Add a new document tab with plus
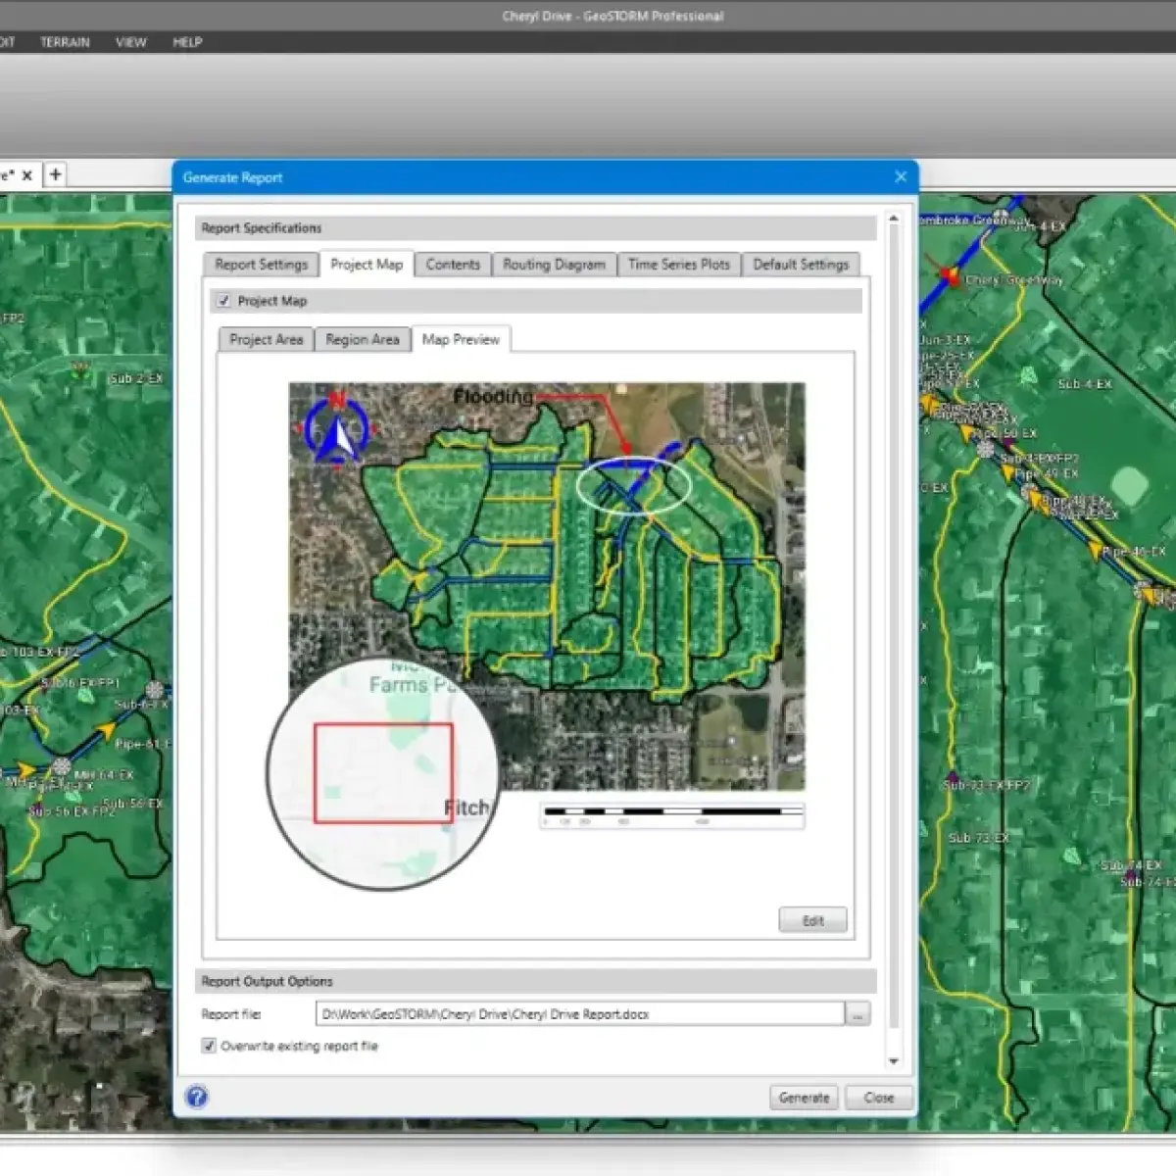 point(55,174)
